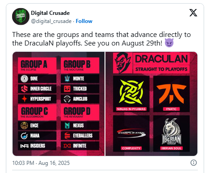Click the Monte team logo
Viewport: 205px width, 173px height.
pos(67,78)
